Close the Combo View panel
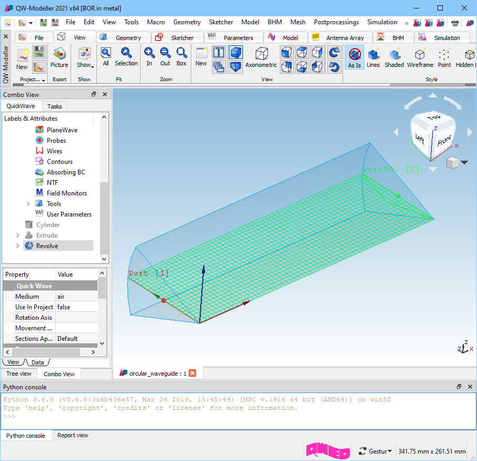 tap(105, 94)
